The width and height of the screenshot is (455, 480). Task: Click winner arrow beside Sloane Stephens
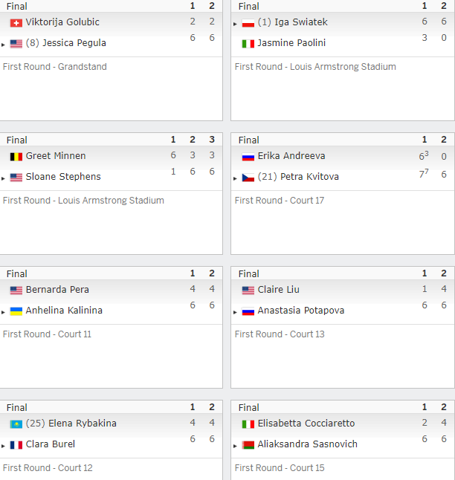(x=3, y=178)
